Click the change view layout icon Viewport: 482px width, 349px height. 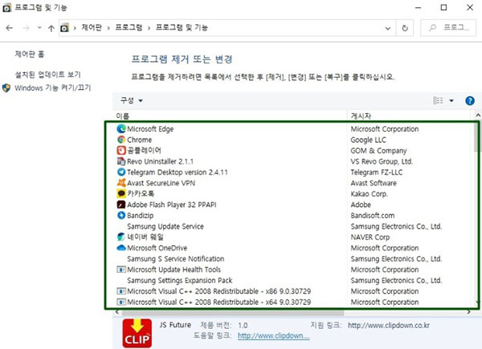point(438,100)
